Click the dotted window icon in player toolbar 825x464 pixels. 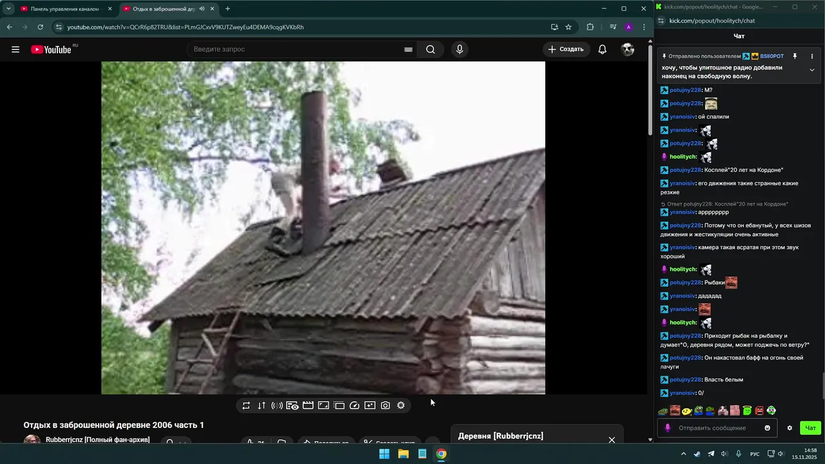[339, 405]
